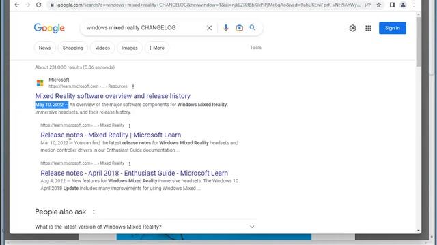Viewport: 437px width, 245px height.
Task: Open search Tools
Action: coord(255,48)
